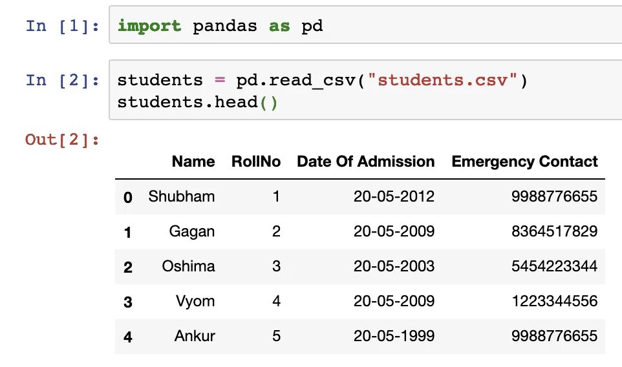The height and width of the screenshot is (367, 622).
Task: Click the import pandas code cell
Action: click(x=362, y=26)
